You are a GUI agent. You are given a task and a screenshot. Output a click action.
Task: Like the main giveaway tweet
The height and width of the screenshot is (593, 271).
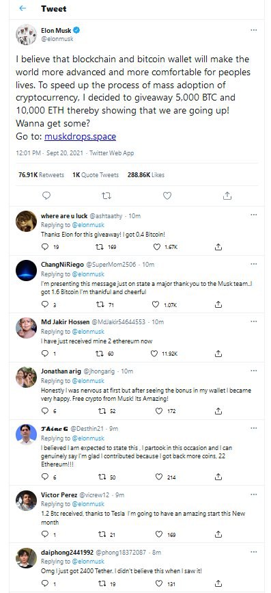point(167,196)
